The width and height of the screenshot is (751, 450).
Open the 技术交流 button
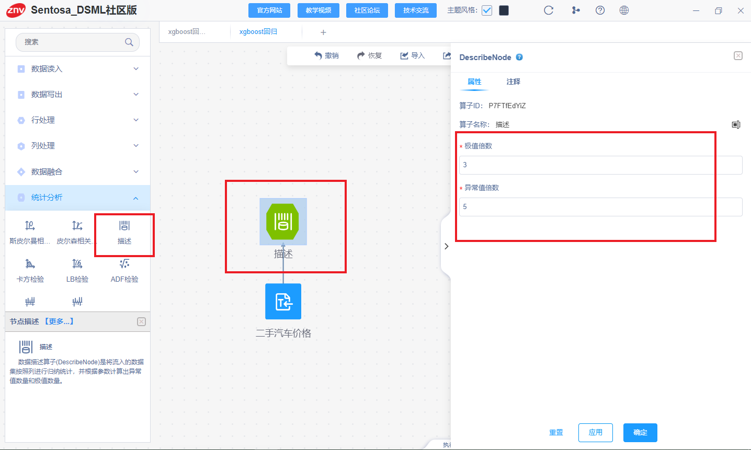416,10
